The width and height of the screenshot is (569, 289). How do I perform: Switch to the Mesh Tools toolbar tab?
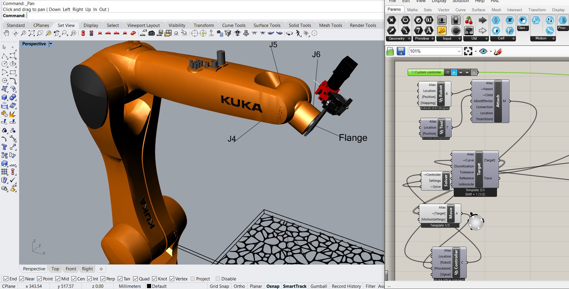coord(330,25)
